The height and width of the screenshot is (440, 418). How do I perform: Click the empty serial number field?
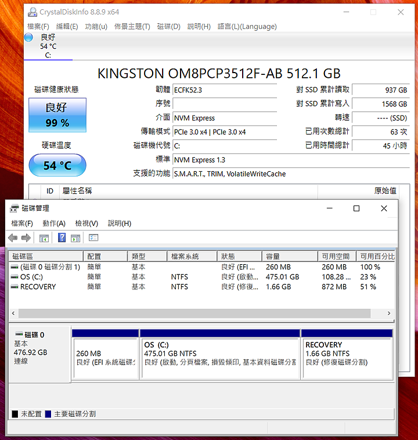(225, 104)
